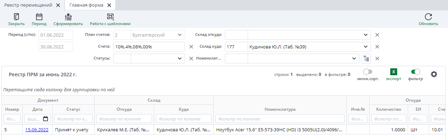
Task: Export the registry to Excel
Action: click(x=393, y=72)
